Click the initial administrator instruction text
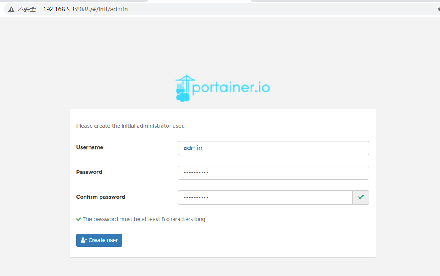The image size is (440, 276). (130, 126)
